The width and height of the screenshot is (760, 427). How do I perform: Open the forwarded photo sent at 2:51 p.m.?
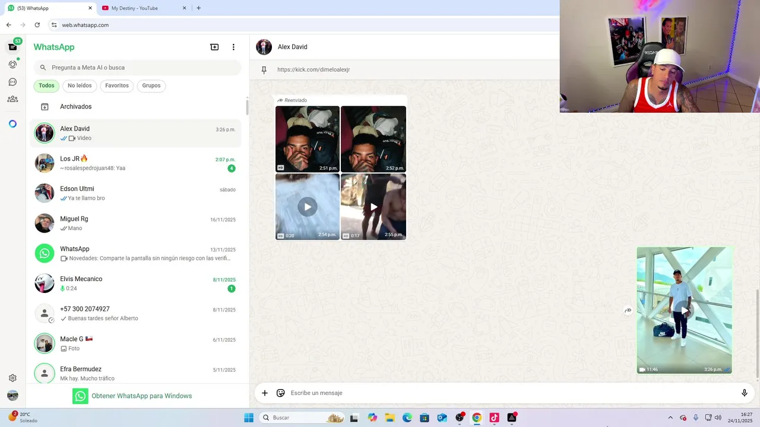click(308, 139)
